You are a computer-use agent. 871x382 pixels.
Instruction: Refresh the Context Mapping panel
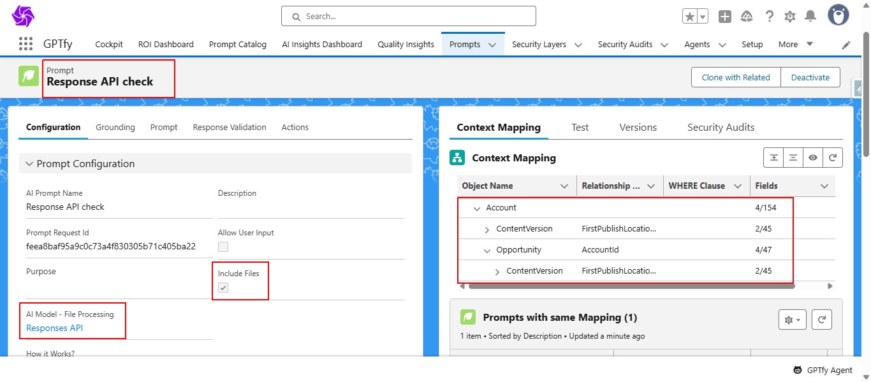coord(833,158)
